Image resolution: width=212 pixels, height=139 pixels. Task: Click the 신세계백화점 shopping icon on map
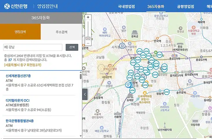tap(145, 93)
